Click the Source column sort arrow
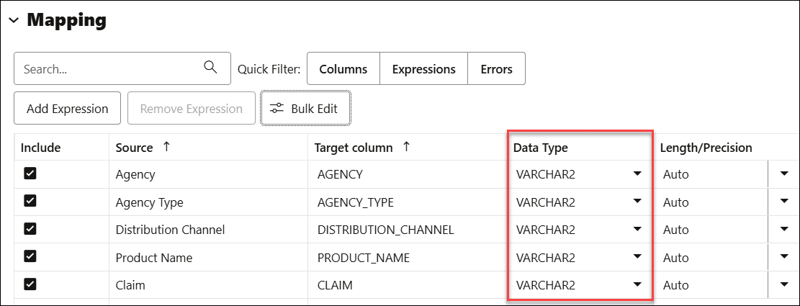 click(166, 147)
